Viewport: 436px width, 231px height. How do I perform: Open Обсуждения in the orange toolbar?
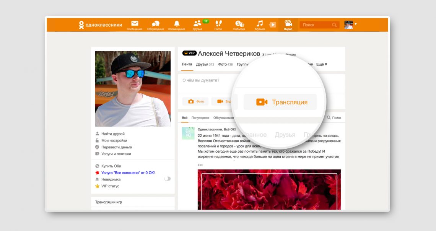coord(155,24)
